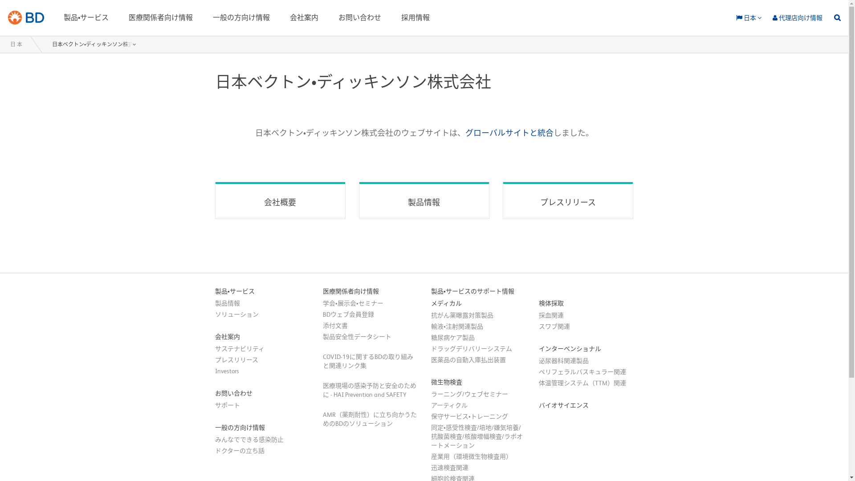
Task: Click the 代理店向け情報 link text
Action: (x=801, y=18)
